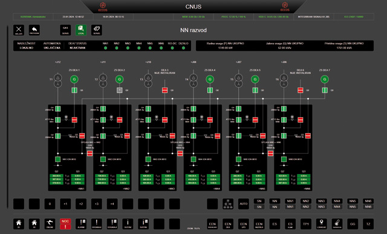This screenshot has height=234, width=387.
Task: Open the DOGAĐAJI icon with list symbol
Action: tap(112, 224)
